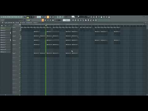Click the green slider below transport
The width and height of the screenshot is (148, 111).
(x=29, y=20)
